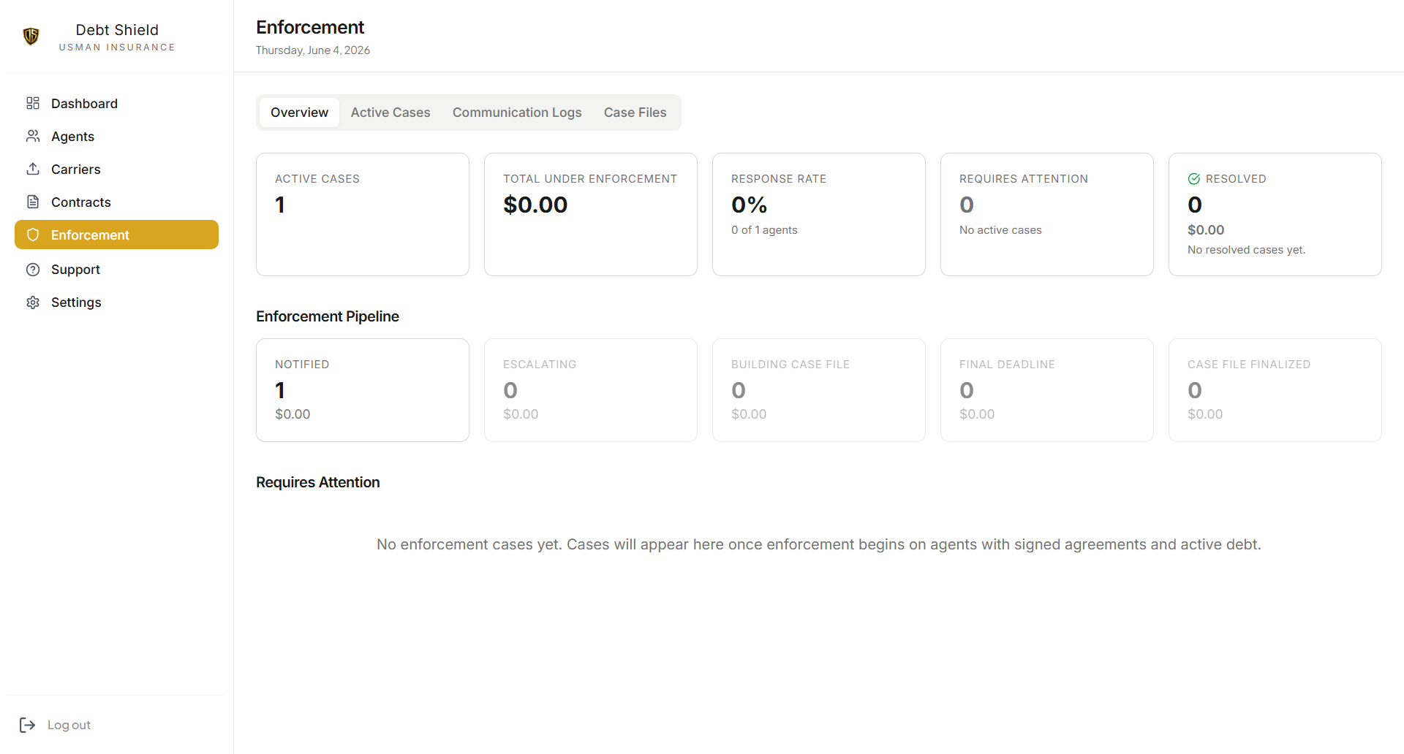Open the Active Cases summary card
Viewport: 1404px width, 754px height.
point(363,214)
